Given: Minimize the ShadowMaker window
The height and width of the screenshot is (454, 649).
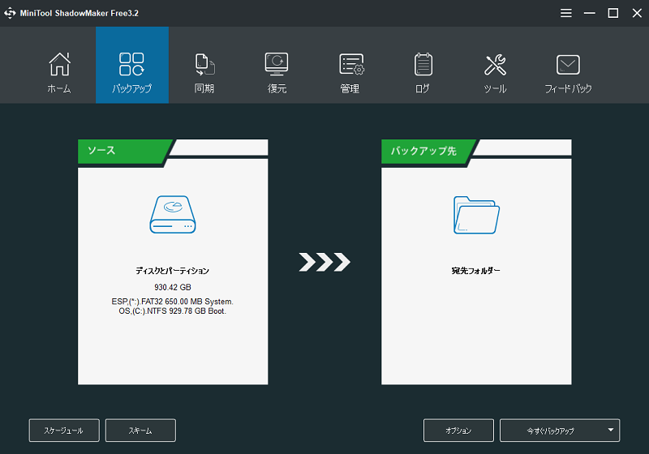Looking at the screenshot, I should (x=590, y=13).
